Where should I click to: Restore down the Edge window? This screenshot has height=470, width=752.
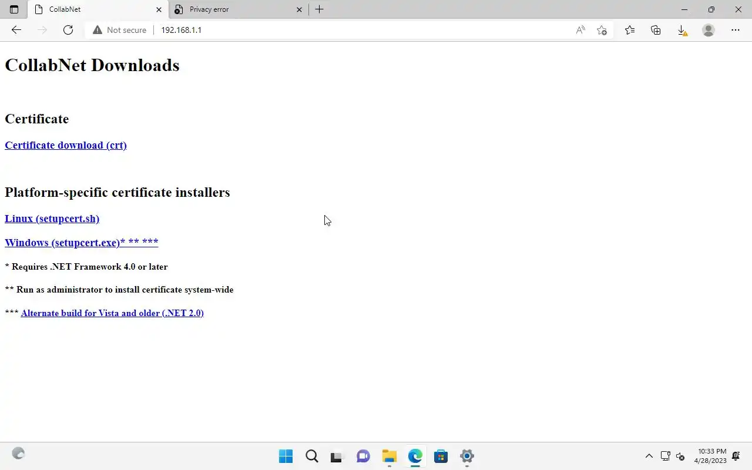[x=711, y=9]
